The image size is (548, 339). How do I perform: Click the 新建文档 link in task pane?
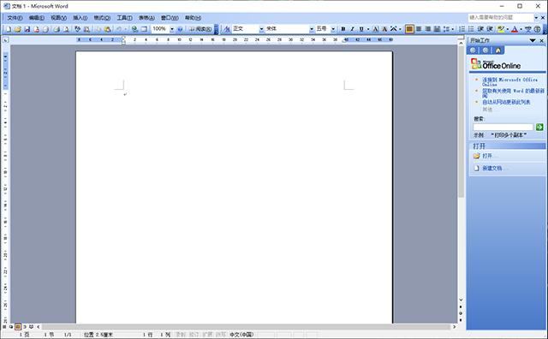point(491,168)
